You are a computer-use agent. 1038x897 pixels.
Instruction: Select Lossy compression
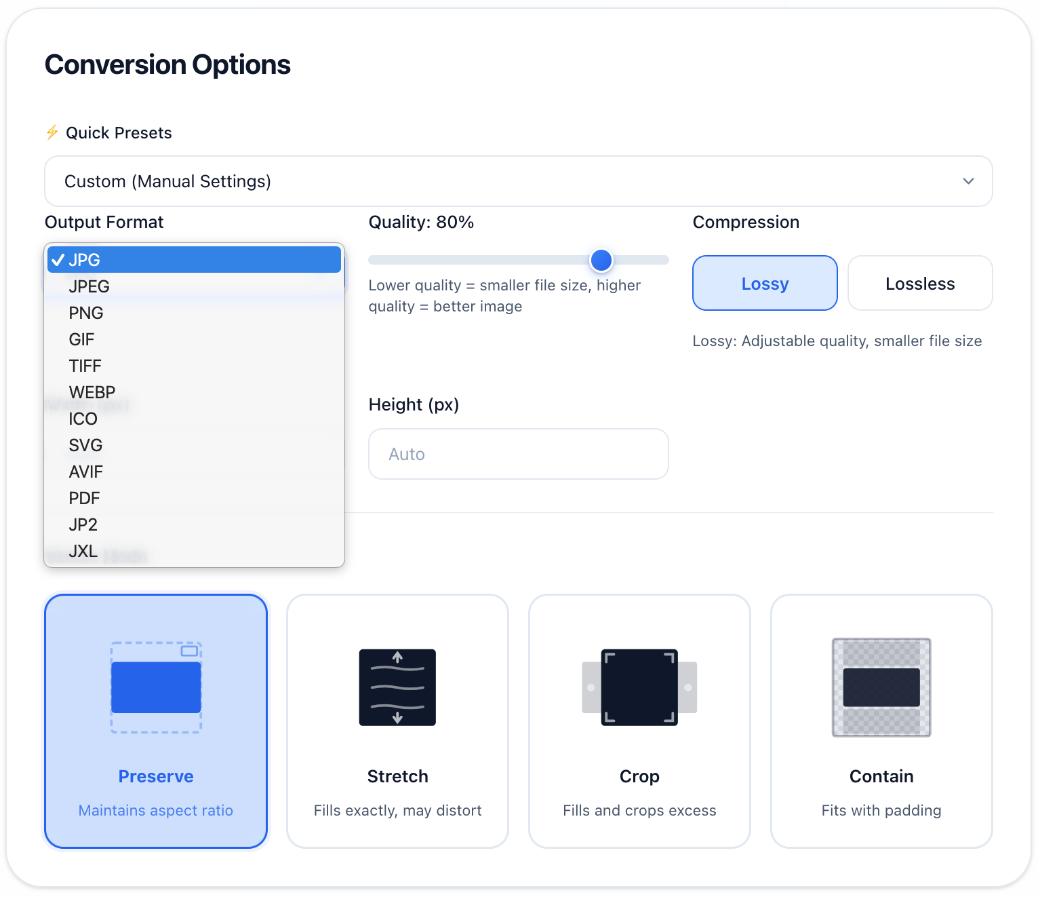click(x=765, y=284)
